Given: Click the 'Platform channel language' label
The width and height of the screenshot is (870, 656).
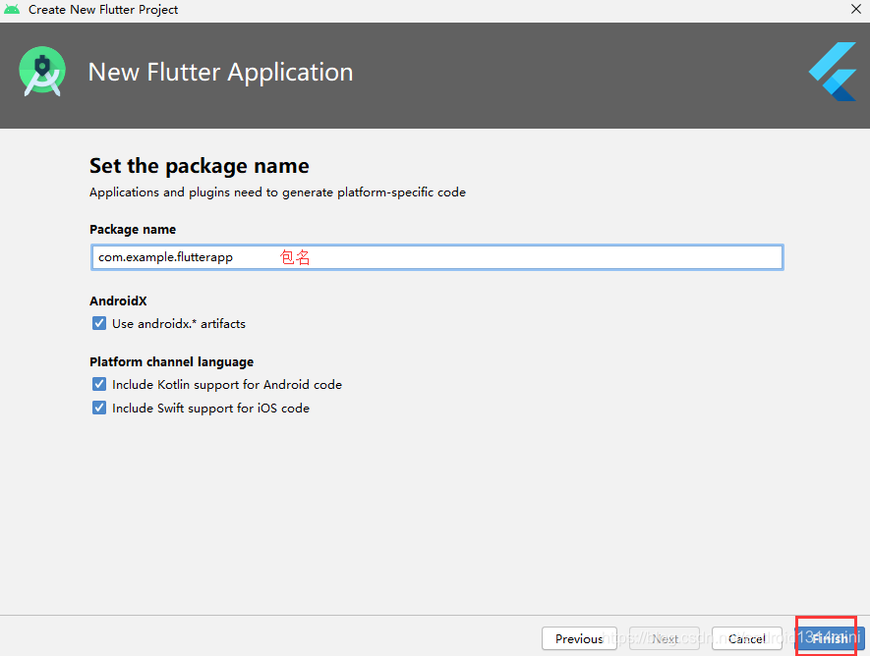Looking at the screenshot, I should tap(171, 361).
